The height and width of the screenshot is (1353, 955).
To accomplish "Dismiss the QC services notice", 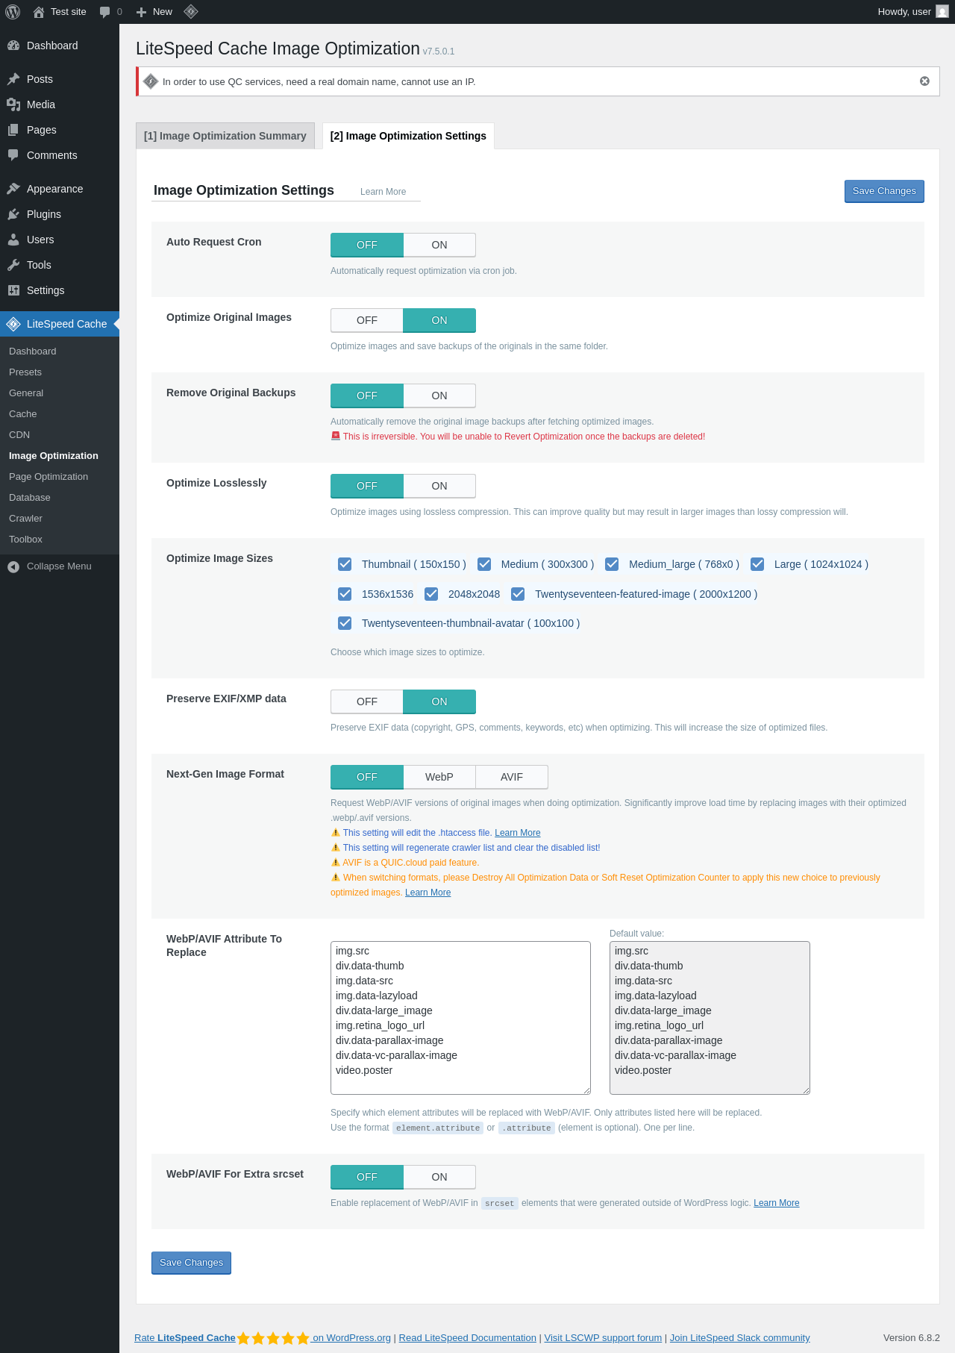I will point(924,81).
